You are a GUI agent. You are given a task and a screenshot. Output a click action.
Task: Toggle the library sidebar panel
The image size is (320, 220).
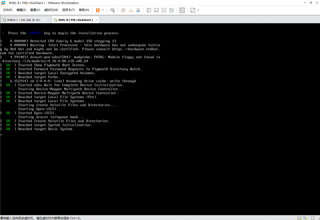click(149, 10)
